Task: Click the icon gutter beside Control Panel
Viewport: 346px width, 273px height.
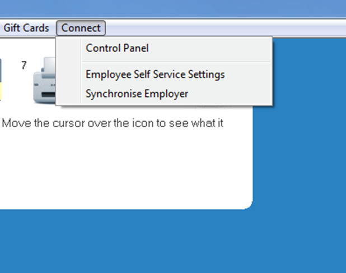Action: pyautogui.click(x=69, y=48)
